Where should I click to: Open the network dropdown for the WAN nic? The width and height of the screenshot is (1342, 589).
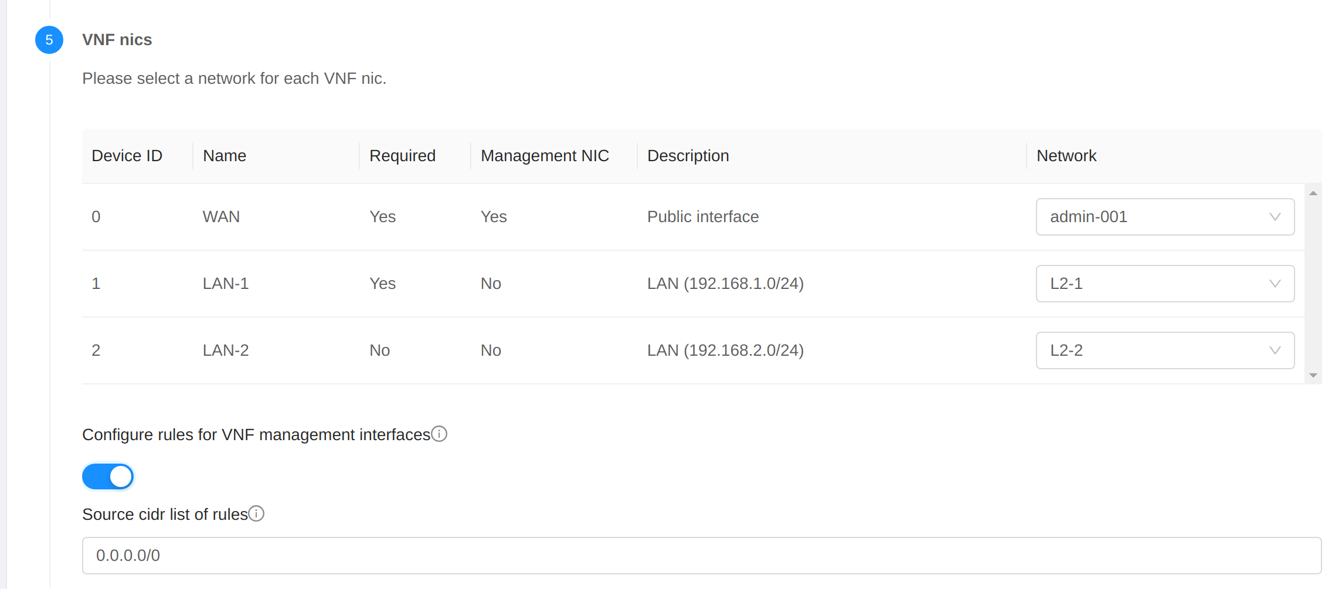coord(1165,217)
